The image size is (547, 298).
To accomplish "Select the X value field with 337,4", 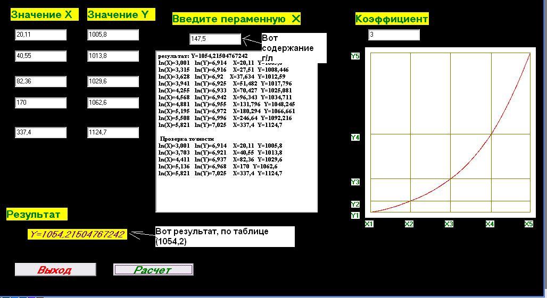I will pos(40,133).
